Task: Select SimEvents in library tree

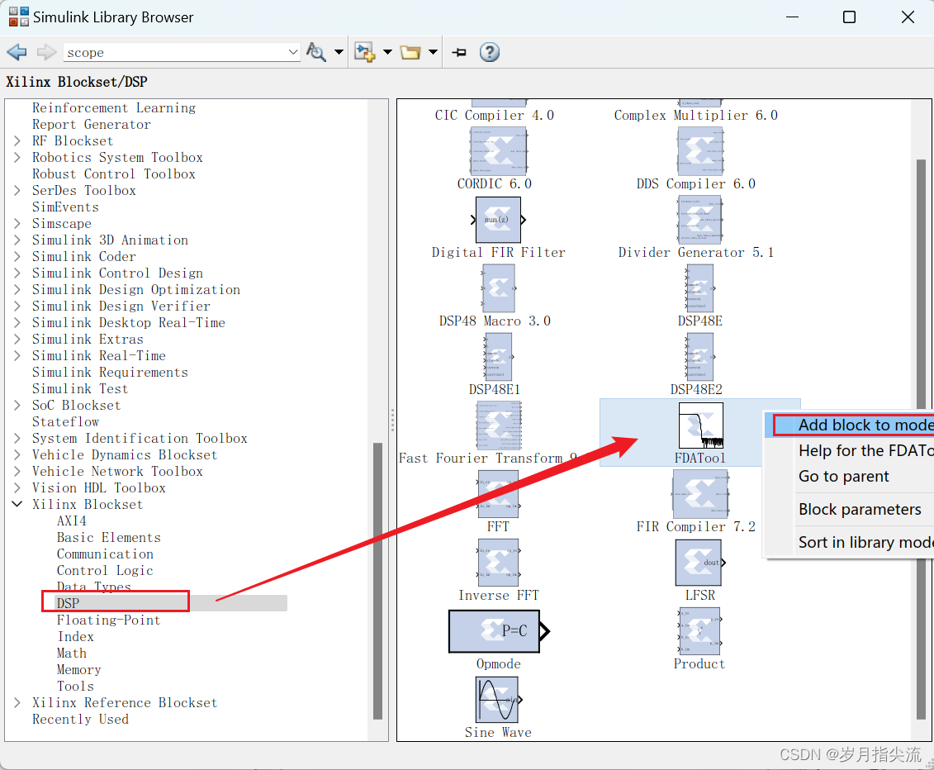Action: pyautogui.click(x=65, y=207)
